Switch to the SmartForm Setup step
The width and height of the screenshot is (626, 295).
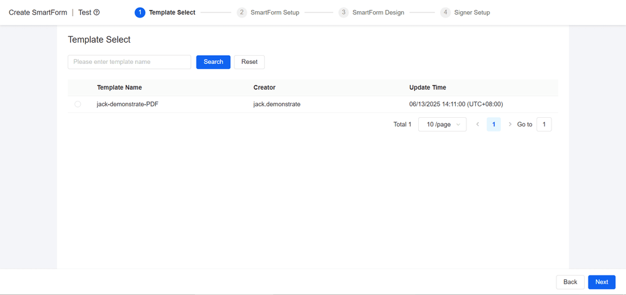coord(275,13)
